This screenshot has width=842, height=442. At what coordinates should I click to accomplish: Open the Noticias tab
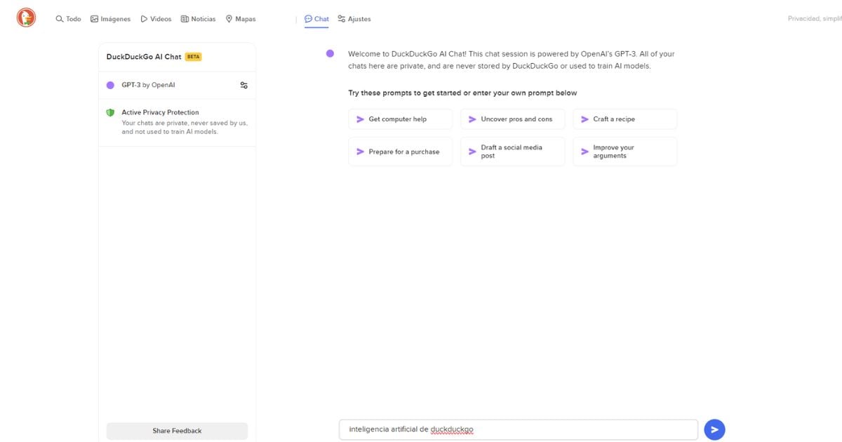point(198,19)
